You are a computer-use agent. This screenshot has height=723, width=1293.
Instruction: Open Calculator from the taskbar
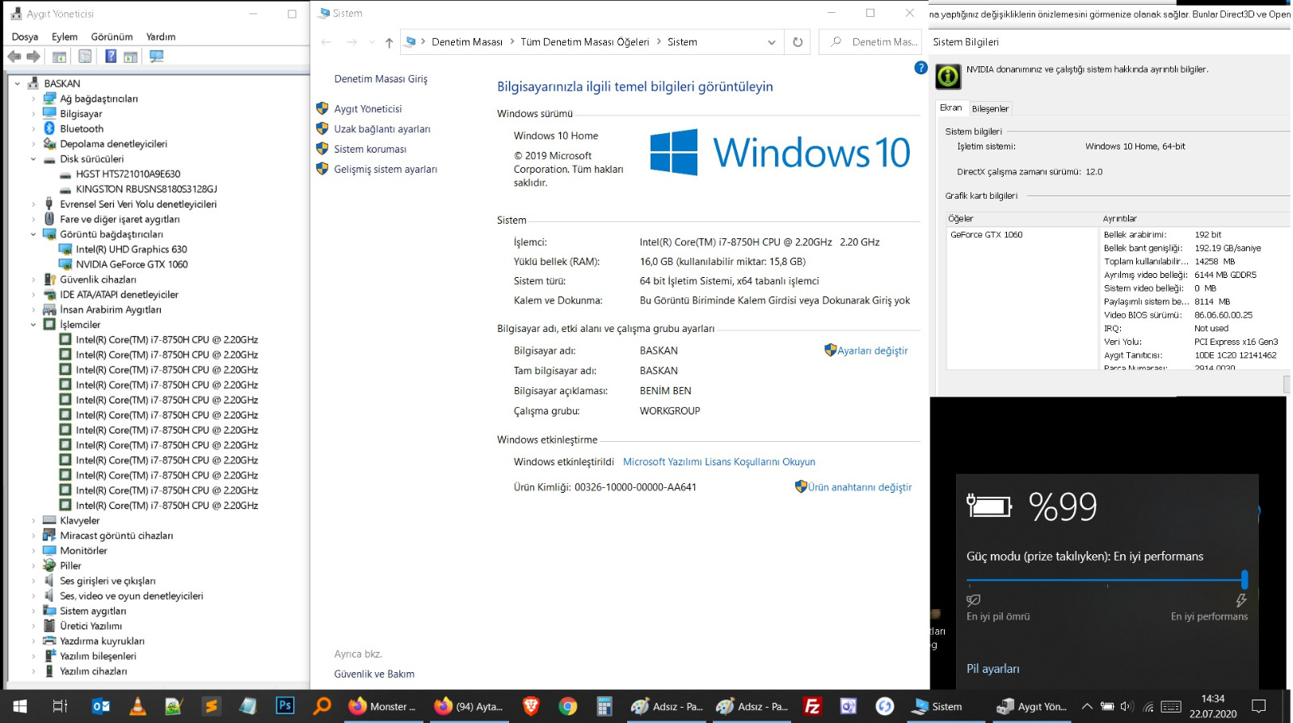[x=604, y=706]
